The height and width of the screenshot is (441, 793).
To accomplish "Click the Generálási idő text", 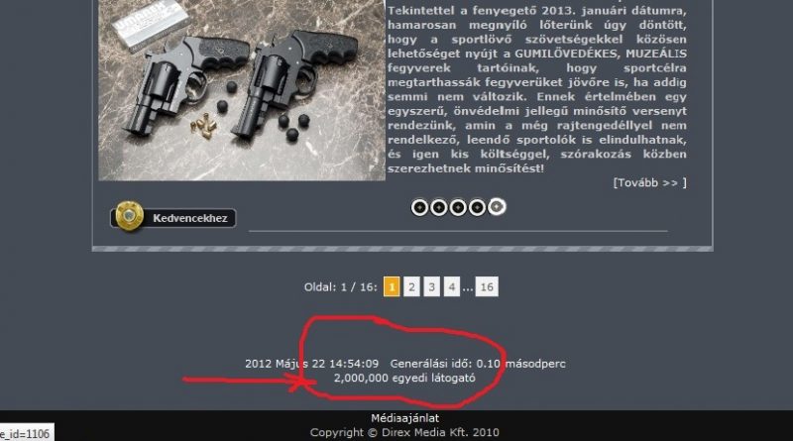I will (478, 364).
